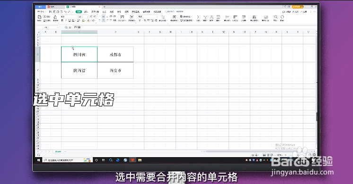Image resolution: width=353 pixels, height=184 pixels.
Task: Apply the red font color
Action: (88, 20)
